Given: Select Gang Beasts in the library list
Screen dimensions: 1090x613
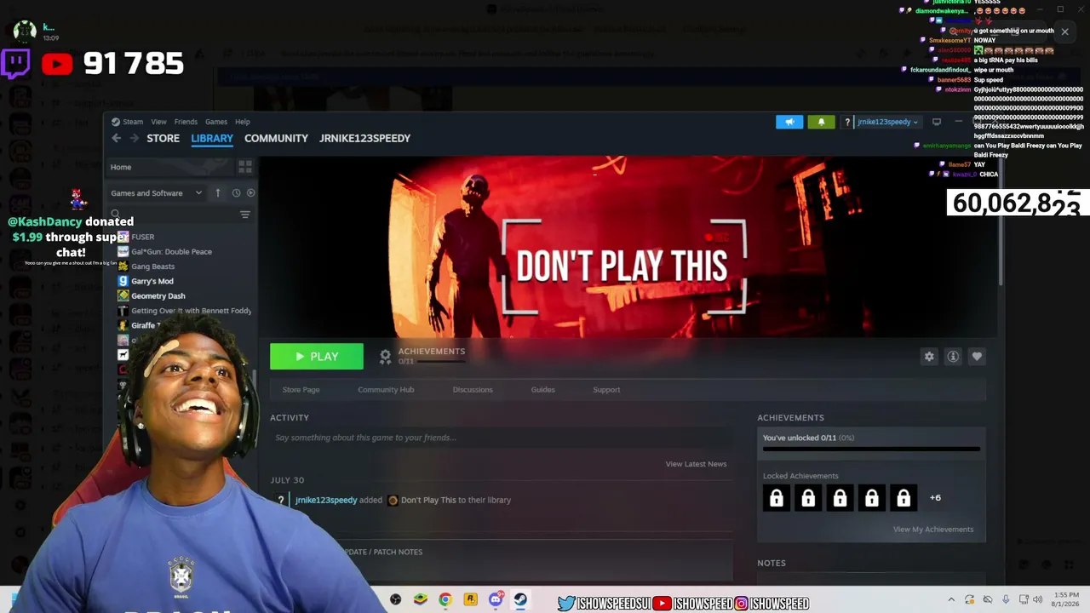Looking at the screenshot, I should click(152, 266).
